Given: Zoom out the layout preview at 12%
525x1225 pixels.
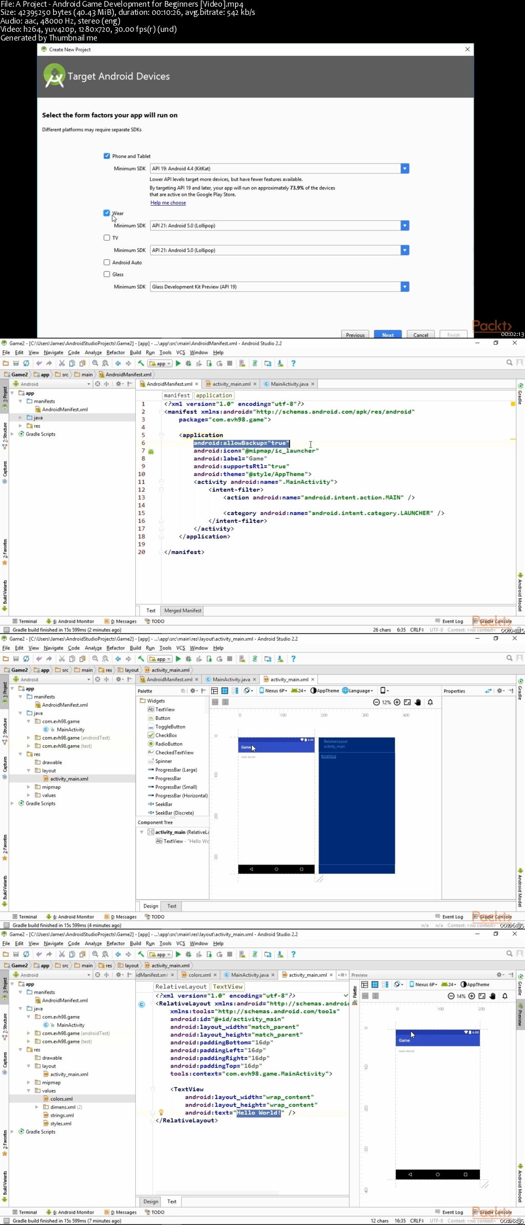Looking at the screenshot, I should point(376,702).
